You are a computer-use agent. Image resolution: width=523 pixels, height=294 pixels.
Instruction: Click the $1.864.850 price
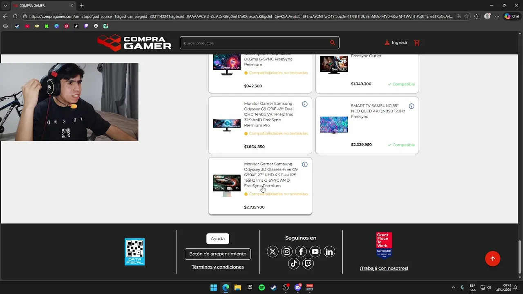pos(254,147)
